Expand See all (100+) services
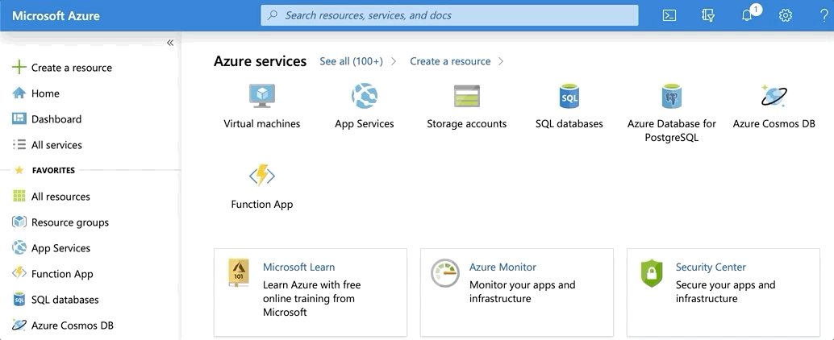The width and height of the screenshot is (834, 340). pyautogui.click(x=351, y=61)
